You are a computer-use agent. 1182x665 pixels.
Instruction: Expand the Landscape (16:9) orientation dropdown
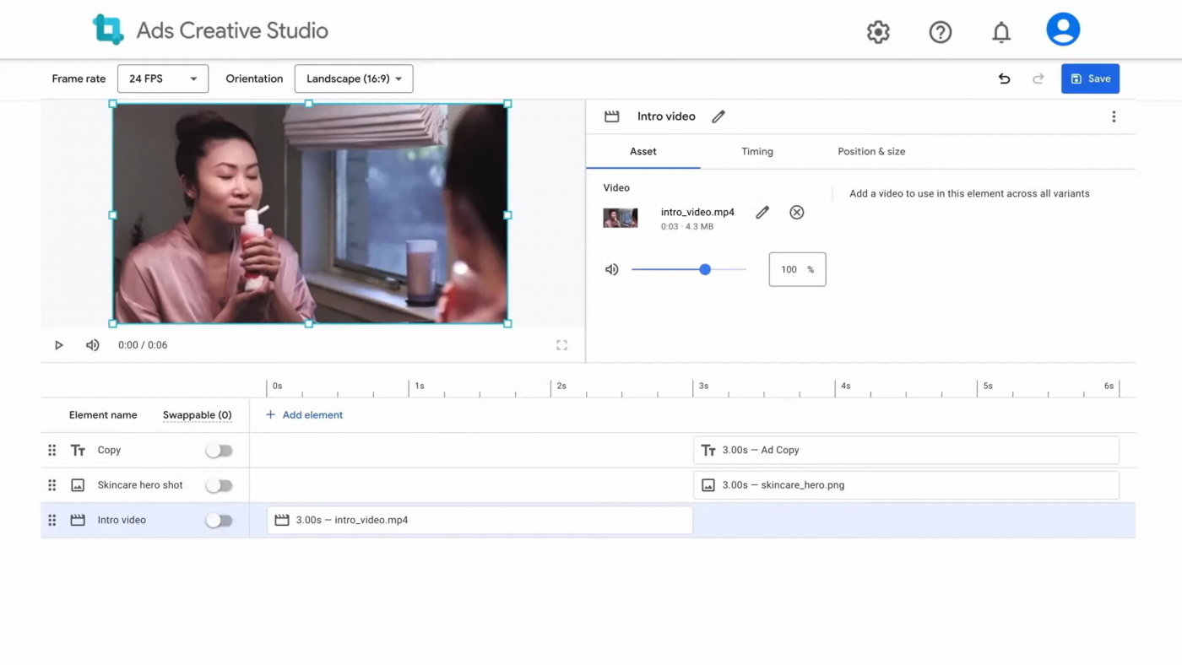pyautogui.click(x=353, y=78)
